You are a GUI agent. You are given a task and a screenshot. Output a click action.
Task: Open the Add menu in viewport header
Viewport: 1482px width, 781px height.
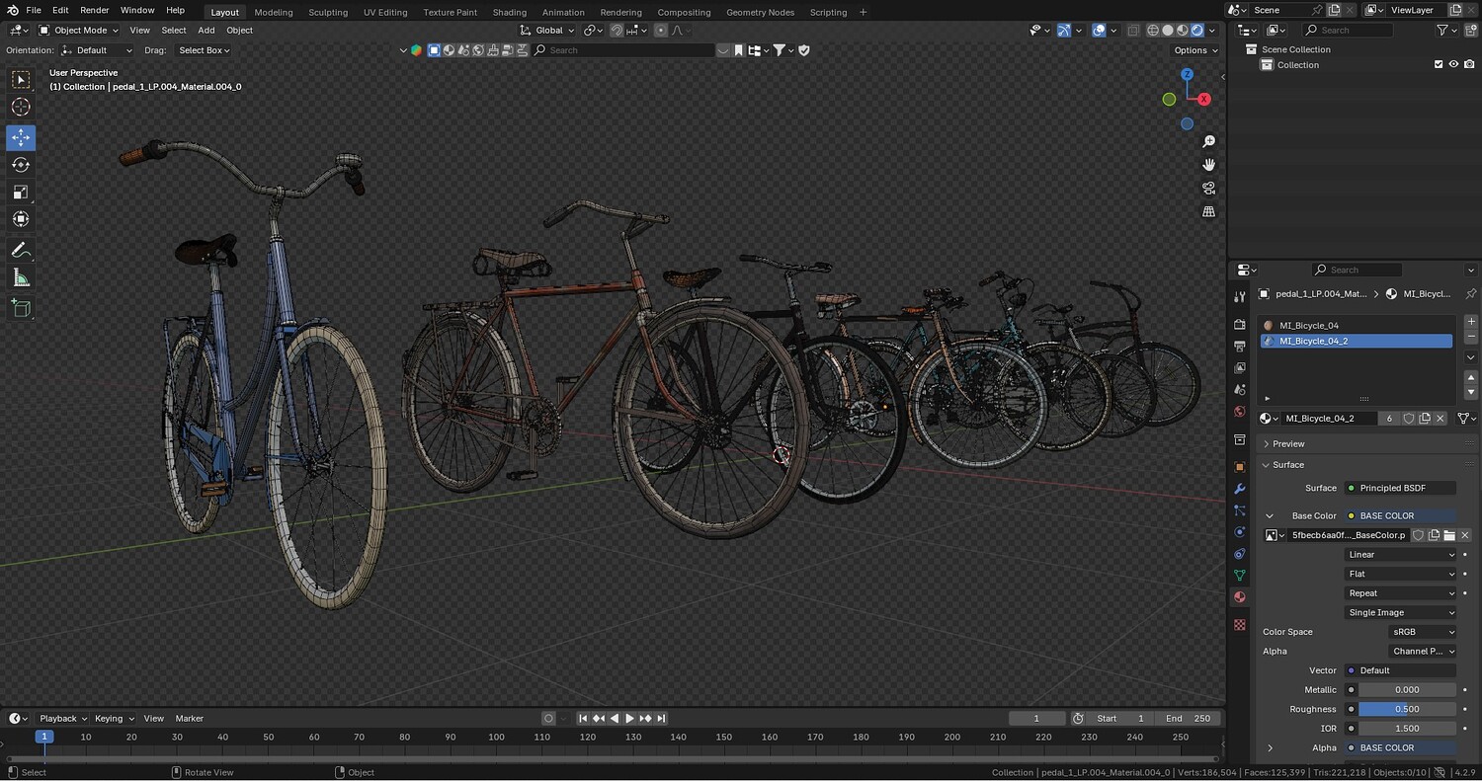point(206,31)
